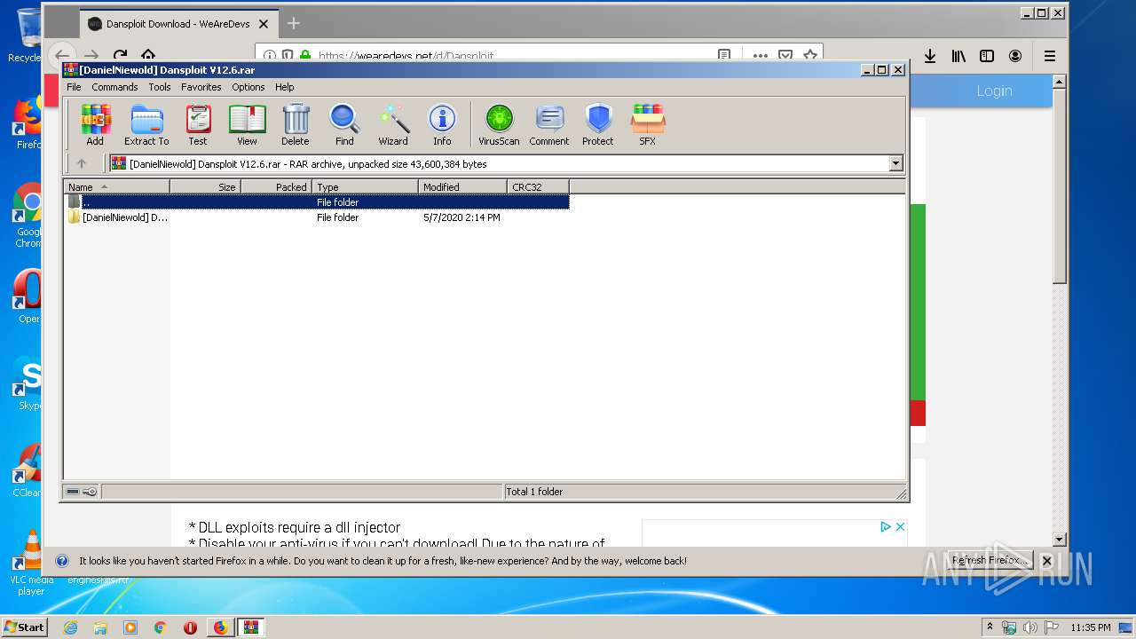Select the Dansploit Download Firefox tab
Viewport: 1136px width, 639px height.
tap(177, 24)
